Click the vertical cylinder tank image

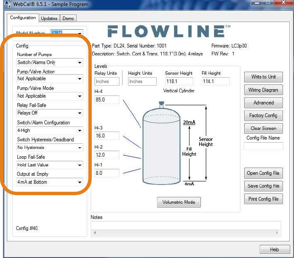(x=161, y=143)
